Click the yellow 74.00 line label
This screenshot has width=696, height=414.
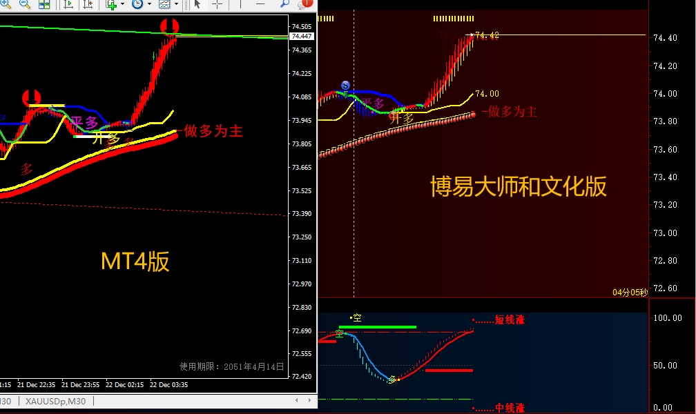pyautogui.click(x=487, y=94)
